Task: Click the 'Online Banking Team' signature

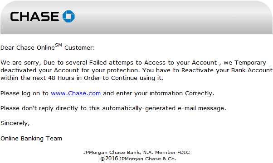Action: 31,139
